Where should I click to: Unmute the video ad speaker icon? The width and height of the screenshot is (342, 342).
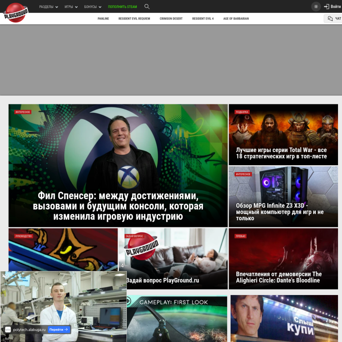(5, 276)
